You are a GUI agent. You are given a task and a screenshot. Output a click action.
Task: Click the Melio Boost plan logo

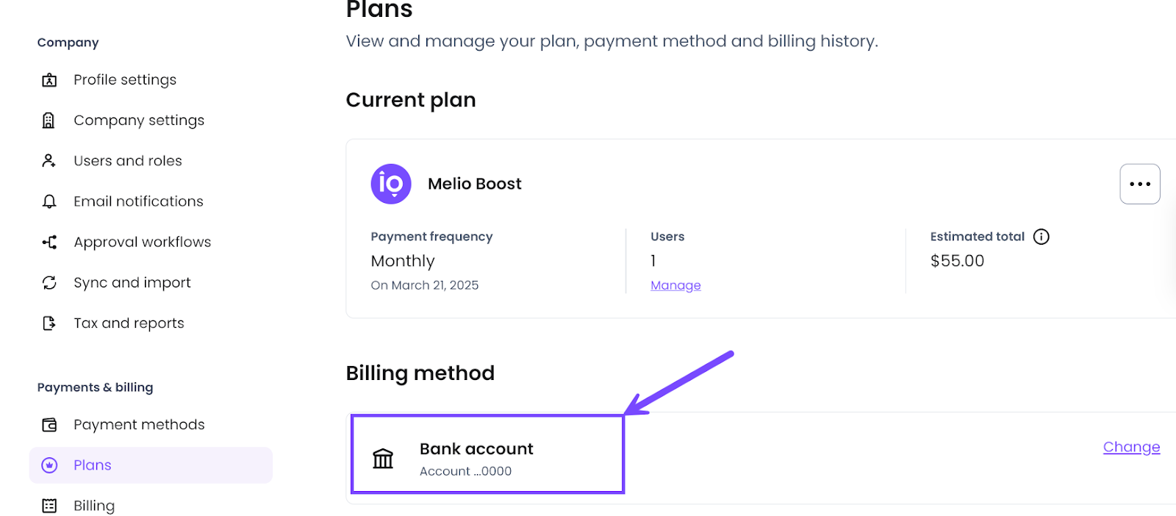click(x=391, y=184)
